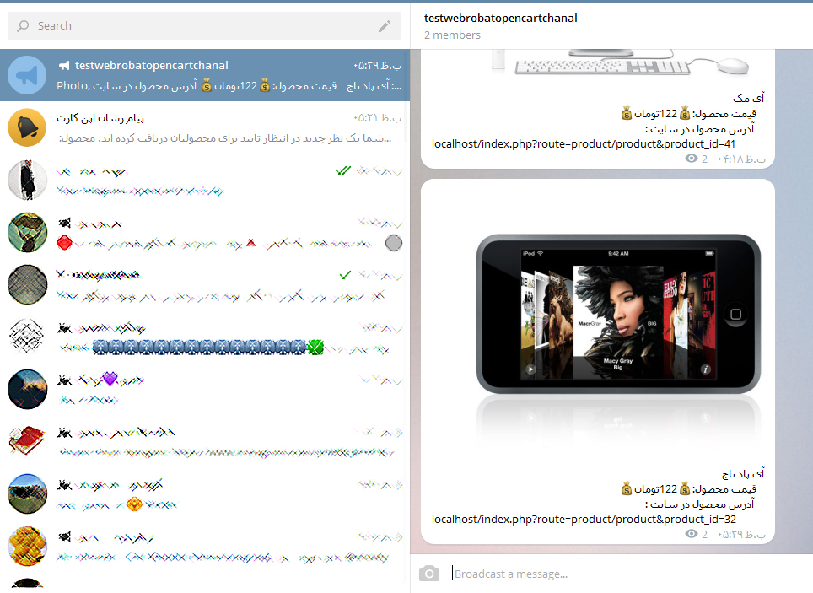The width and height of the screenshot is (813, 593).
Task: Click the ۰۵:۳۹ timestamp on the iPod post
Action: (x=741, y=534)
